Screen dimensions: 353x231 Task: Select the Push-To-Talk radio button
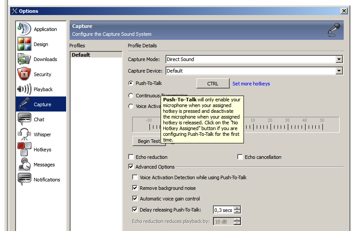[131, 83]
